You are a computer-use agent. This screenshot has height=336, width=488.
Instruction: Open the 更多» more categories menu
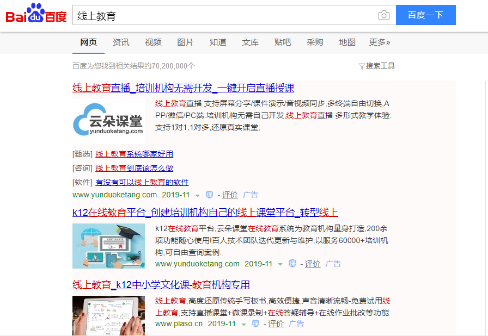pyautogui.click(x=380, y=42)
